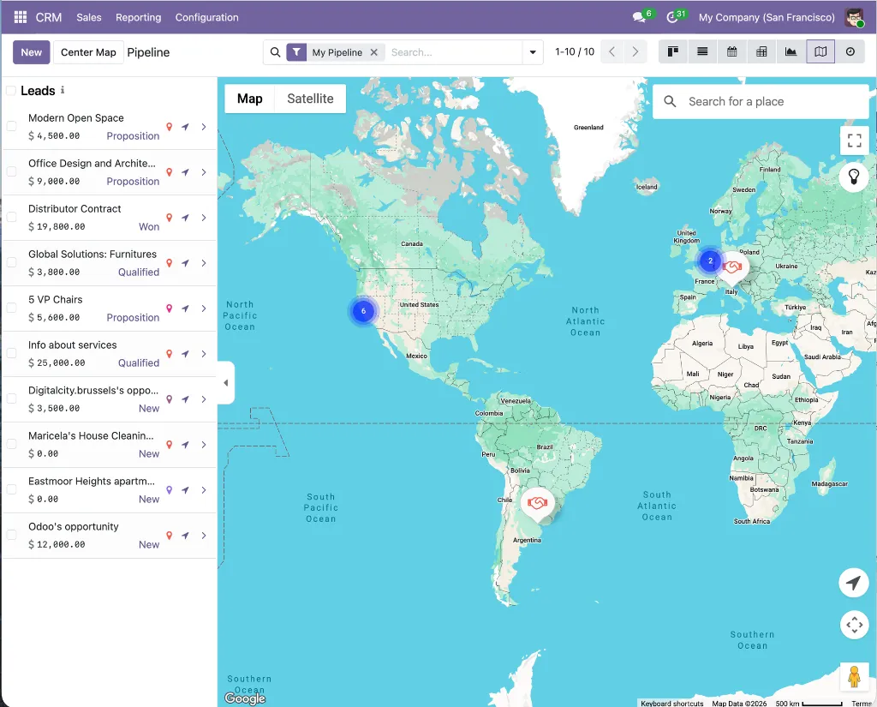Check the Info about services checkbox
877x707 pixels.
pos(11,353)
